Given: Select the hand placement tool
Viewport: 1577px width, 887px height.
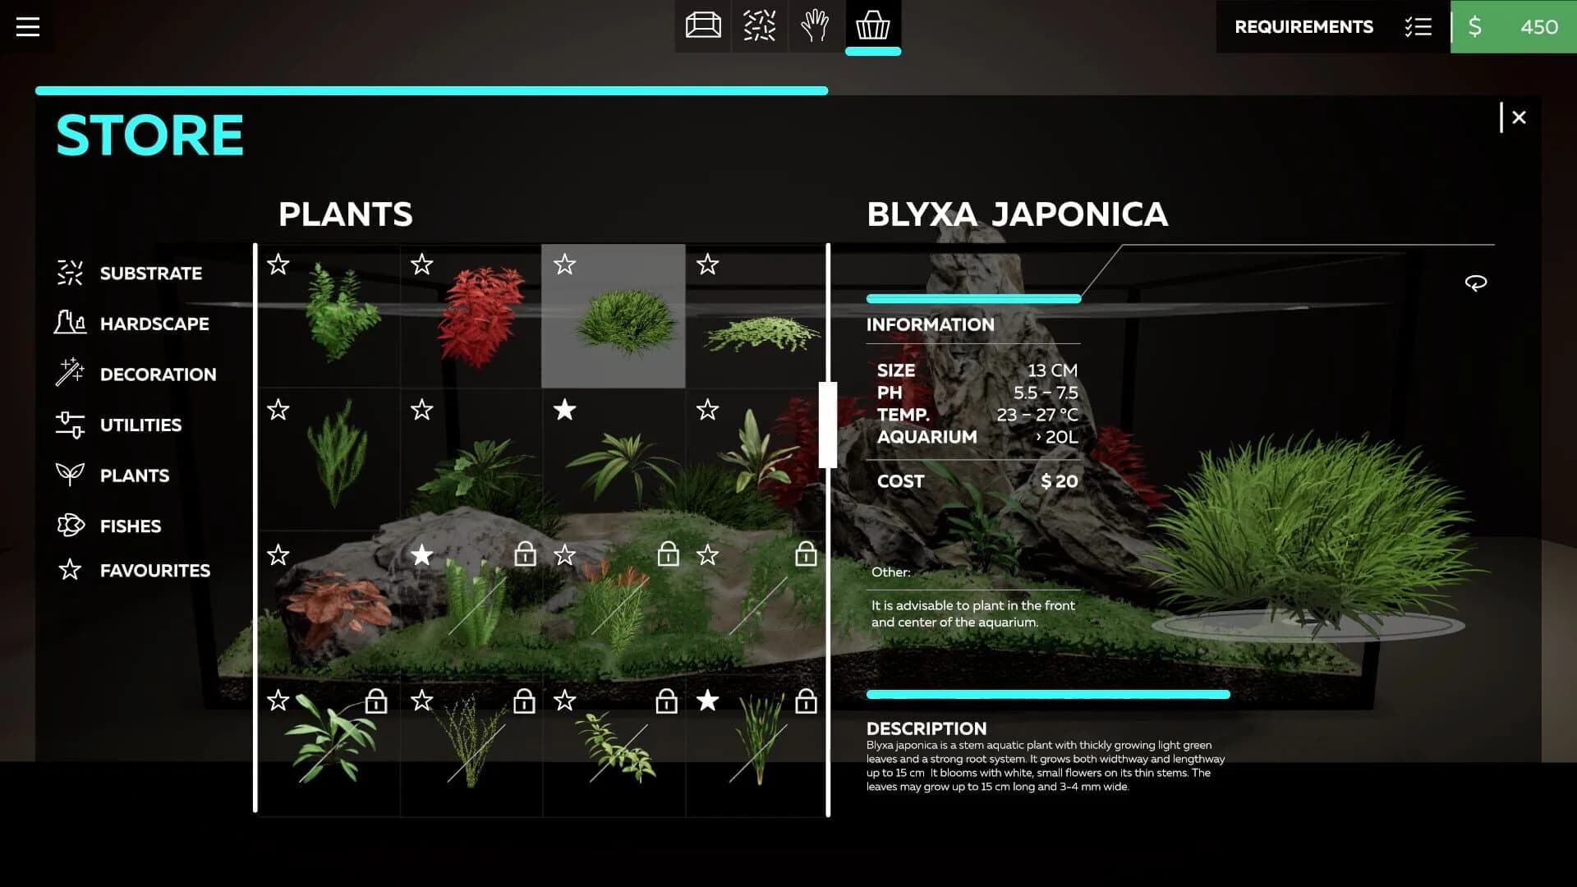Looking at the screenshot, I should tap(816, 26).
